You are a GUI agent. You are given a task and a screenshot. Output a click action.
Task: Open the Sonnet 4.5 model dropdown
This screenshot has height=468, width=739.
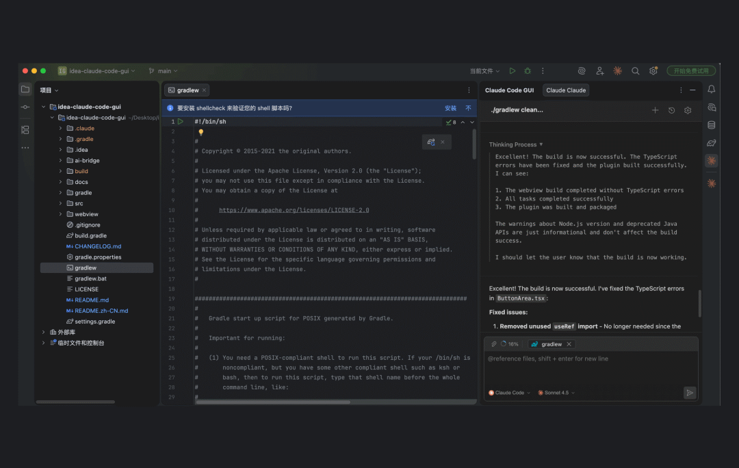[x=556, y=393]
